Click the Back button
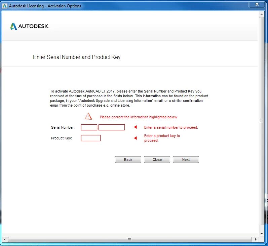The image size is (268, 246). click(128, 160)
